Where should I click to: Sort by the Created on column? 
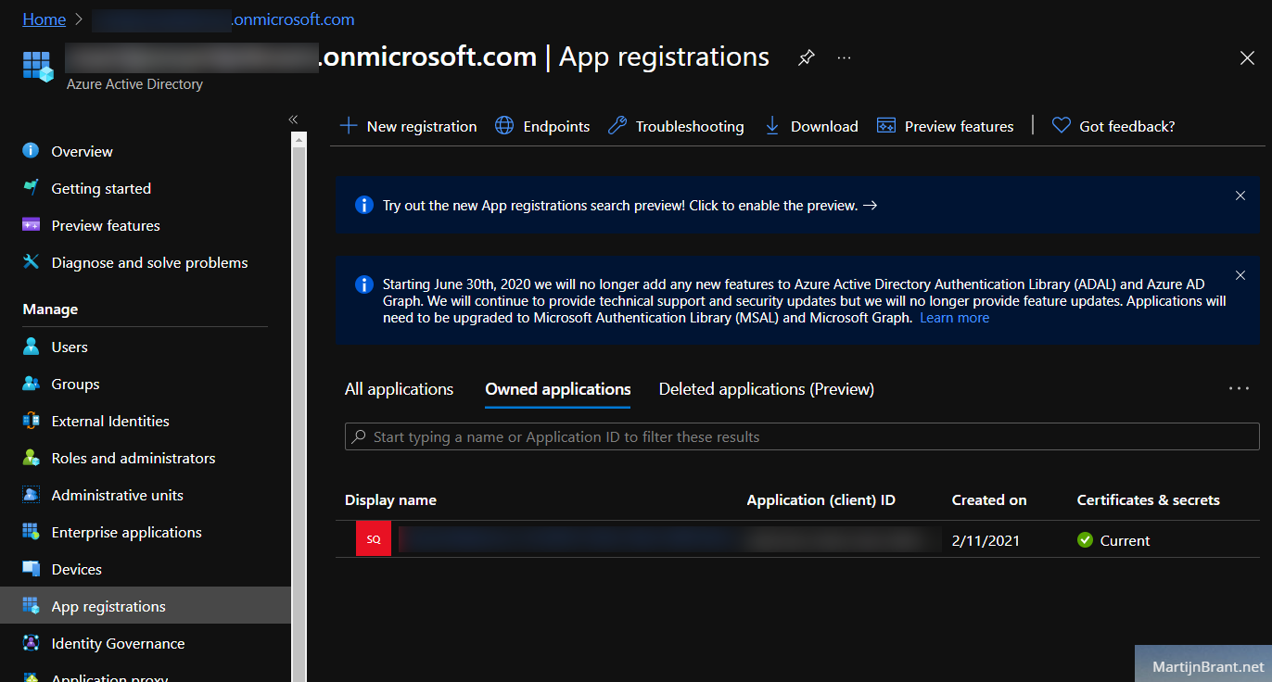989,499
